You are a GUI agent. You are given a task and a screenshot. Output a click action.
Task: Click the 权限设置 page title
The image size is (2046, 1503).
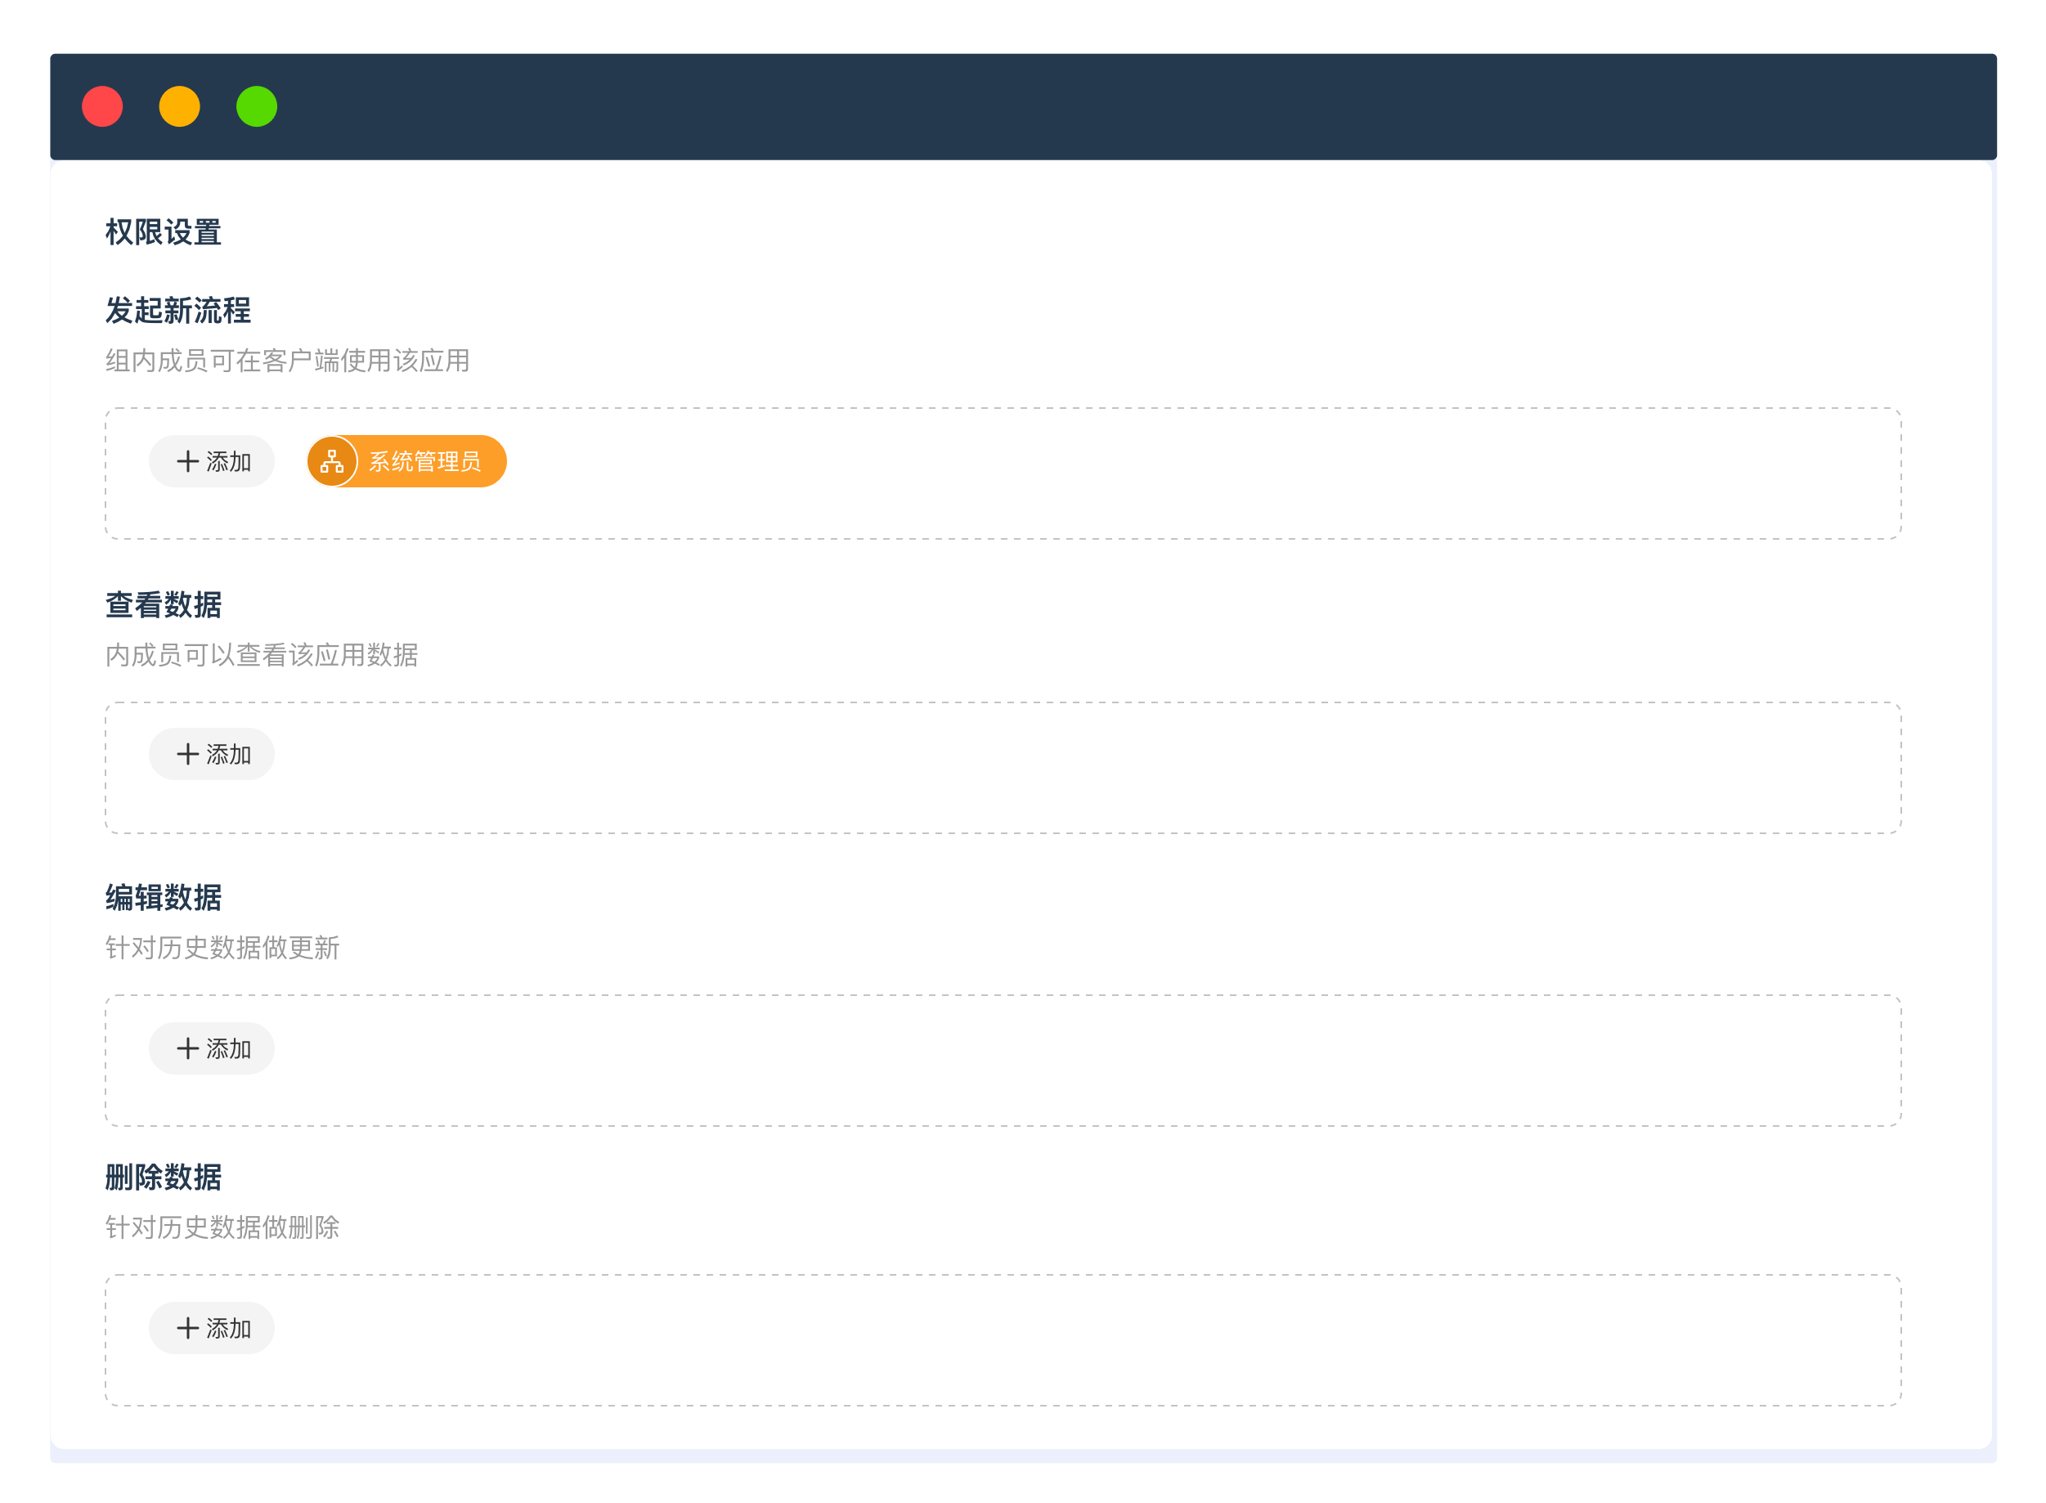(163, 232)
